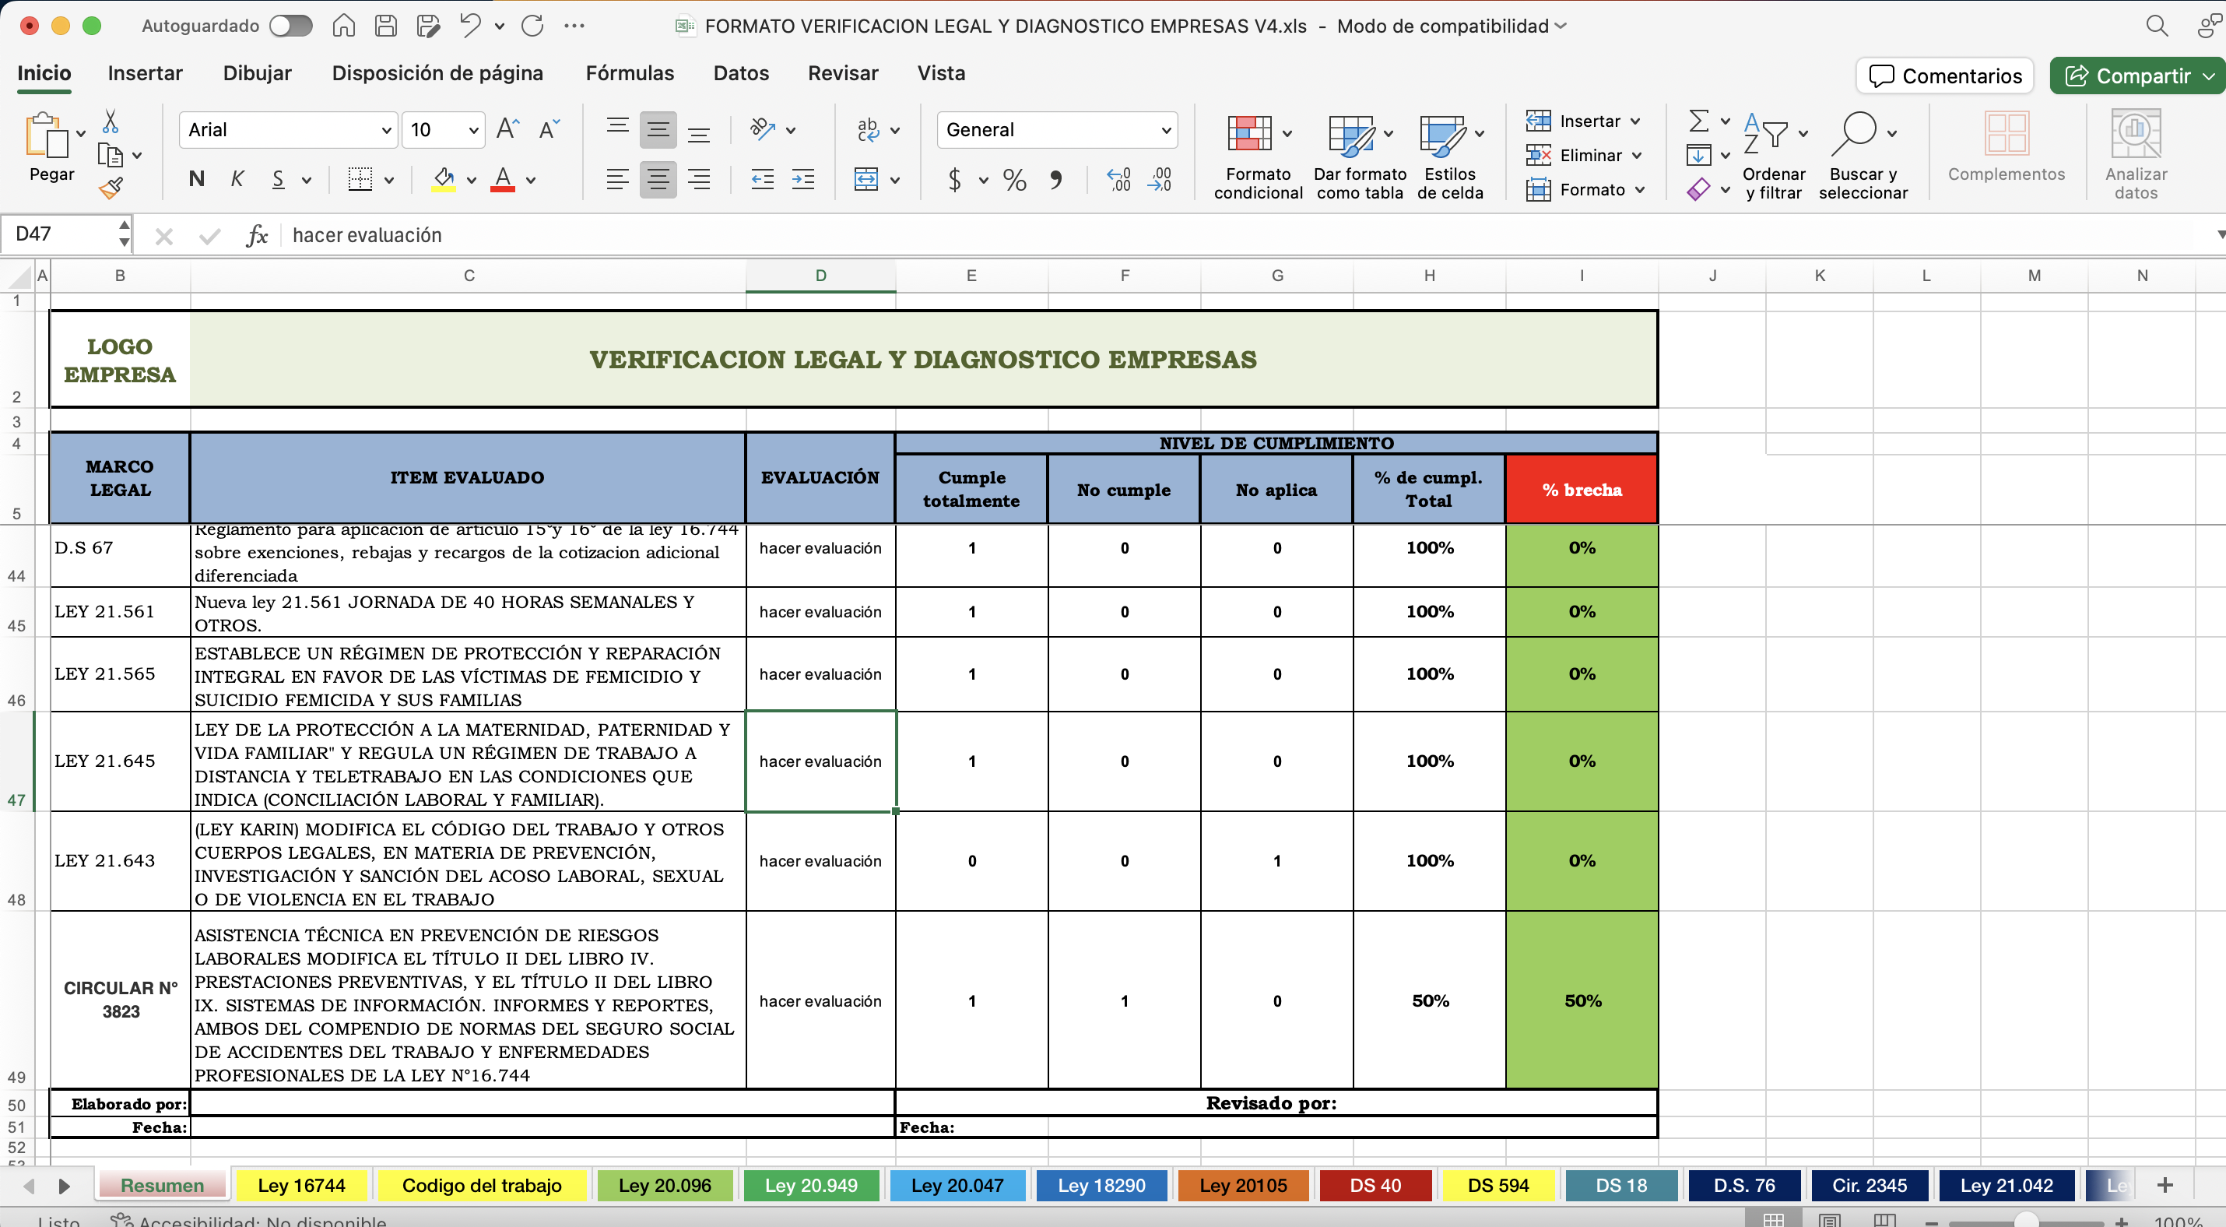The height and width of the screenshot is (1227, 2226).
Task: Click the Undo arrow icon
Action: coord(470,25)
